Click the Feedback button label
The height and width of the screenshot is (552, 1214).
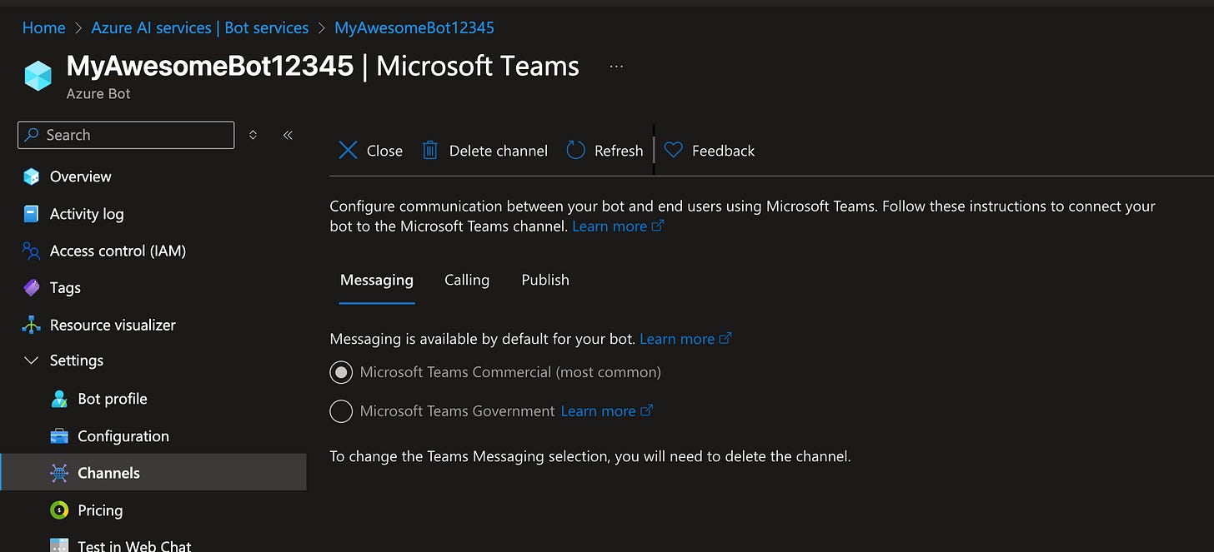(x=723, y=151)
